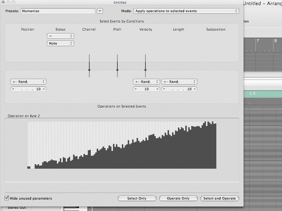The height and width of the screenshot is (211, 282).
Task: Click the Stereo Out channel label
Action: 17,208
